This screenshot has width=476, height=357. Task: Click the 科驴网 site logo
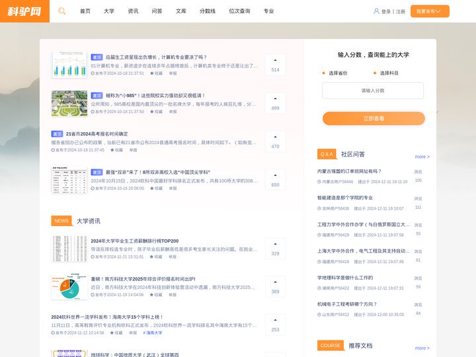[24, 11]
